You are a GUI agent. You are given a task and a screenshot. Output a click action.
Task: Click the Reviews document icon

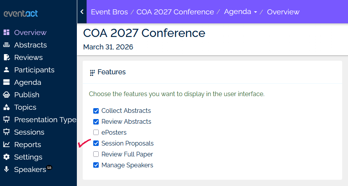pyautogui.click(x=6, y=58)
